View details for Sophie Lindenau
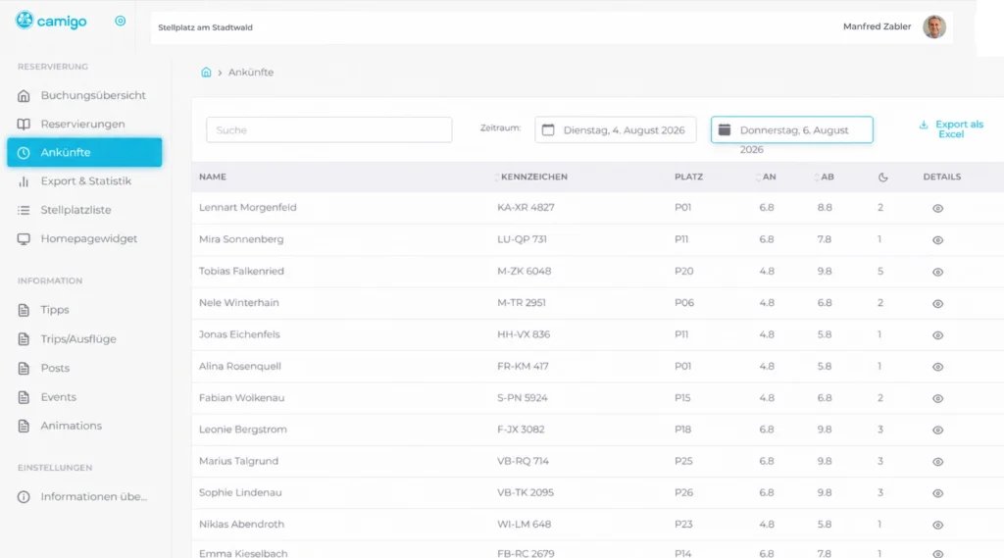 coord(937,493)
